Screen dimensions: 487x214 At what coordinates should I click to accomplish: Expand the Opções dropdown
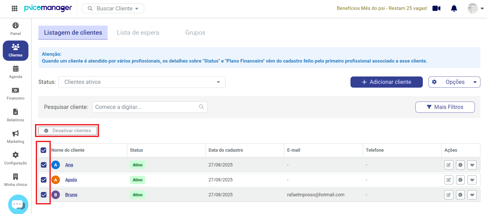454,82
